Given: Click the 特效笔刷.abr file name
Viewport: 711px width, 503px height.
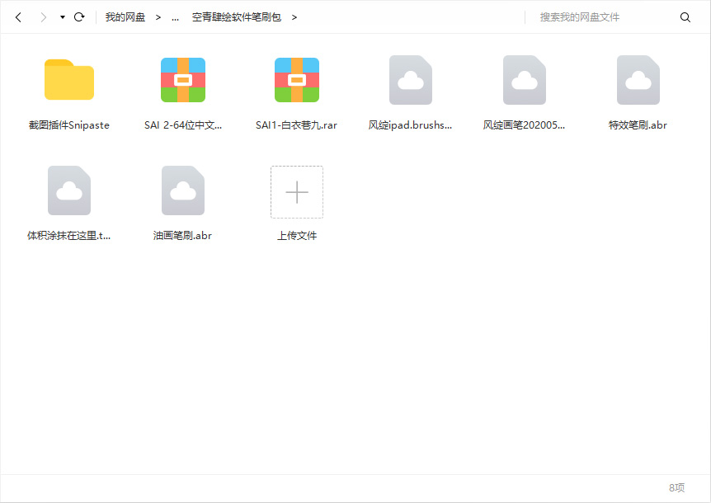Looking at the screenshot, I should 638,125.
